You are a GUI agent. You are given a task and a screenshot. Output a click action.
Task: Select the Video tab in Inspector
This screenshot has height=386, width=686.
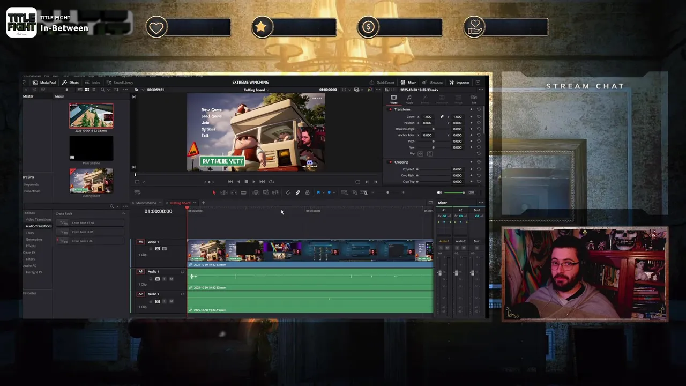[394, 100]
